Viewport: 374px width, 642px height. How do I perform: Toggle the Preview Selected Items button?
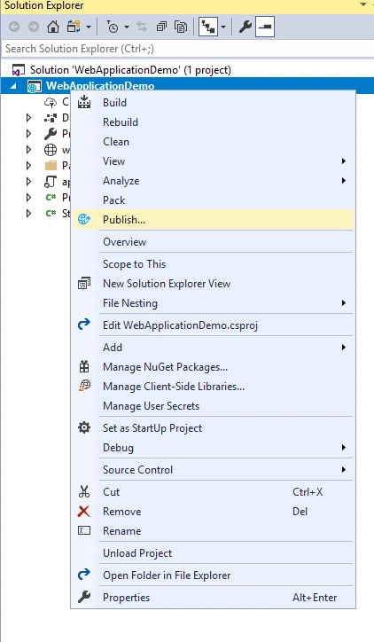pos(265,27)
